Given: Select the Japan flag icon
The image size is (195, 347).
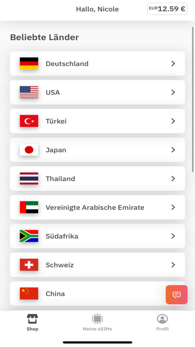Looking at the screenshot, I should click(29, 150).
